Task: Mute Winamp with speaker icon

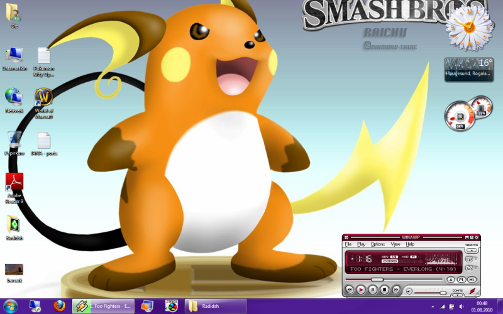Action: pyautogui.click(x=409, y=291)
